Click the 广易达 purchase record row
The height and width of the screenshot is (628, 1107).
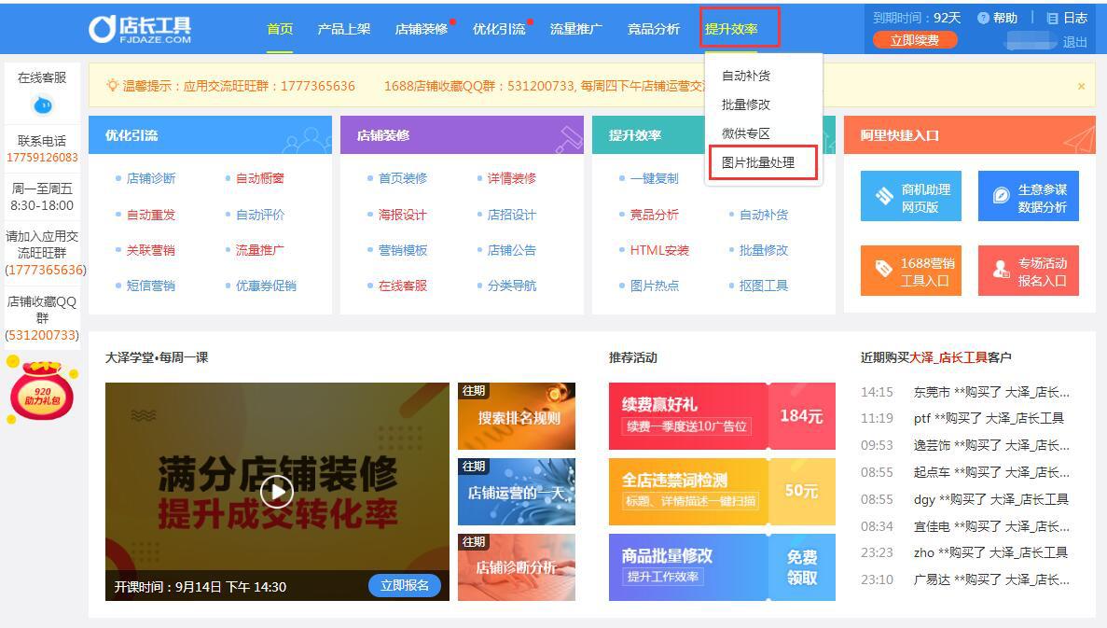[965, 579]
